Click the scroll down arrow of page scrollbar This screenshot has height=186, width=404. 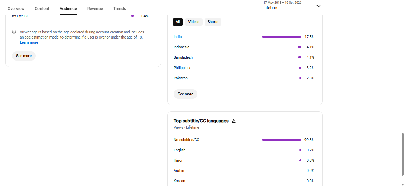pos(402,184)
